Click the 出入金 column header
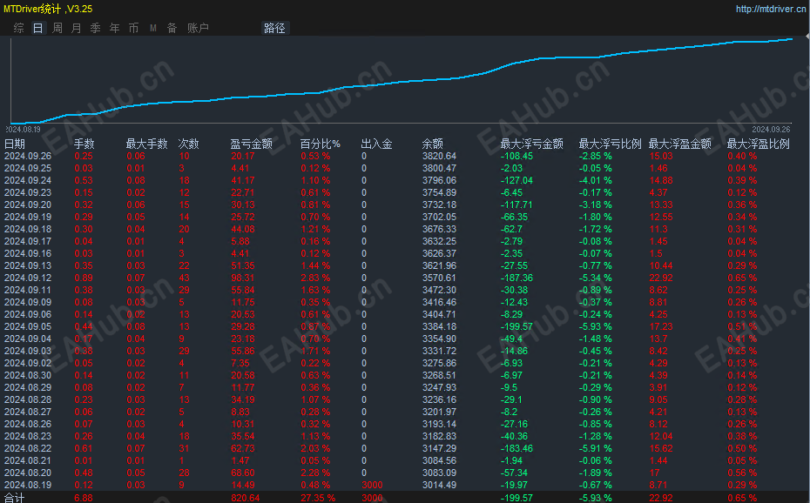This screenshot has width=810, height=503. click(376, 144)
